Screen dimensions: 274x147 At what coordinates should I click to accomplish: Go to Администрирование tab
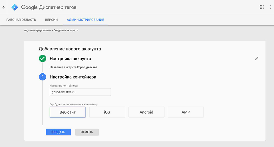point(85,20)
